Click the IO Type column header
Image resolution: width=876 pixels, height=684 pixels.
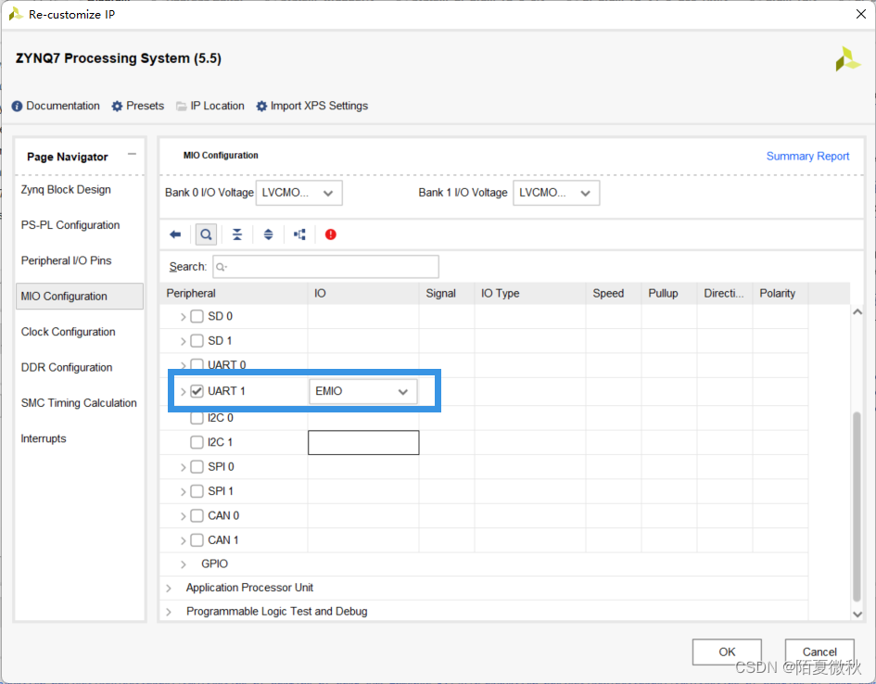[530, 294]
